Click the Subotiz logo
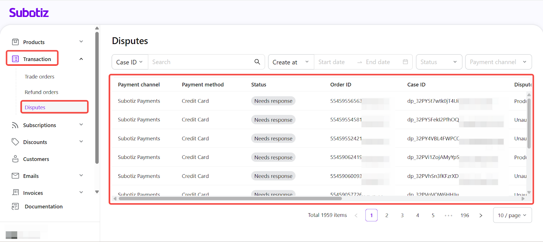Screen dimensions: 543x242 tap(29, 13)
